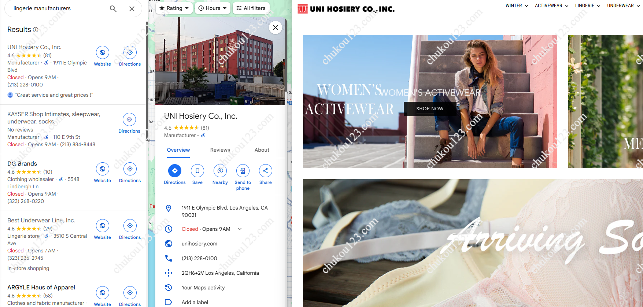Screen dimensions: 643x307
Task: Clear the lingerie manufacturers search
Action: tap(132, 8)
